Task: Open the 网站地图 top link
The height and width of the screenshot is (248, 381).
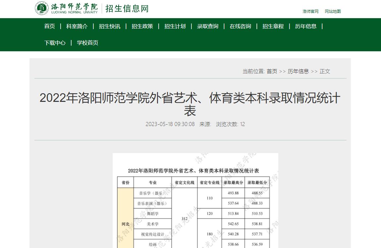Action: (x=333, y=11)
